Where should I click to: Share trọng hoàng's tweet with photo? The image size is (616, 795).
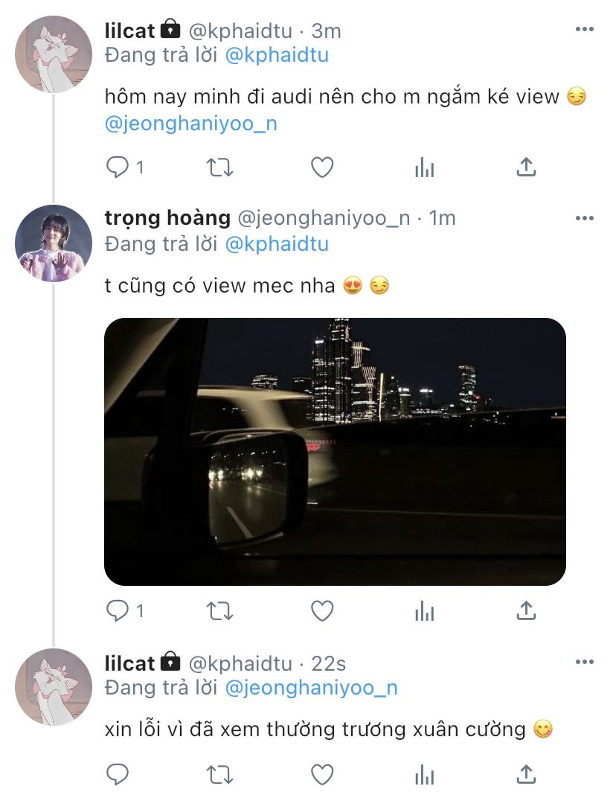(x=526, y=610)
